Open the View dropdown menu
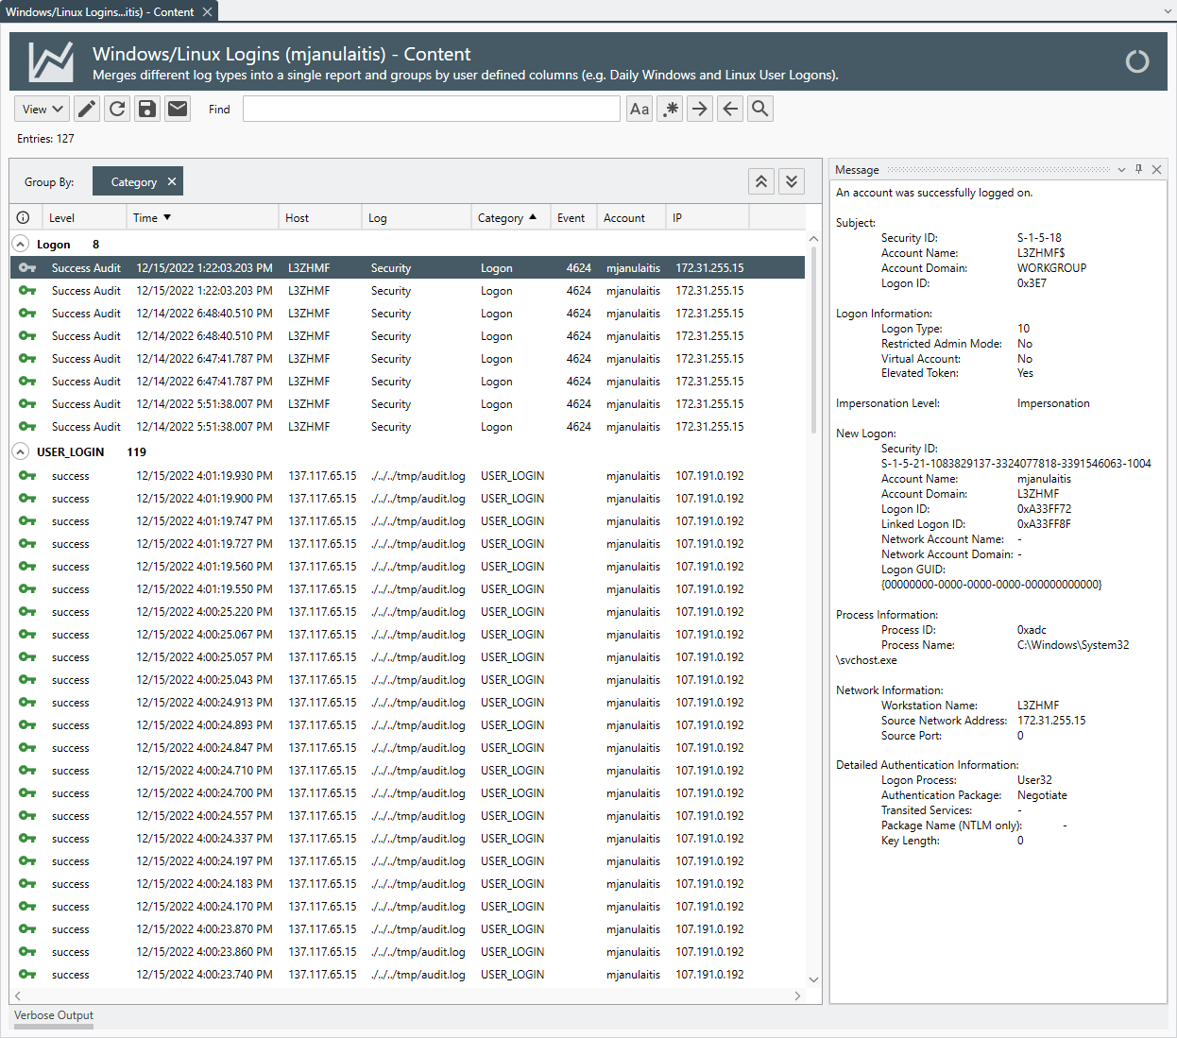 pos(43,109)
